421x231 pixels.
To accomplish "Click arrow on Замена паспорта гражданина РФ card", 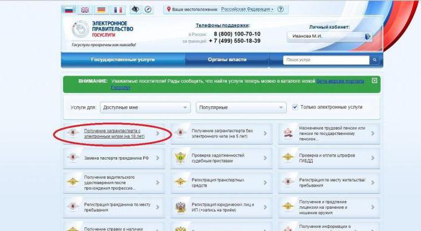I will tap(158, 158).
